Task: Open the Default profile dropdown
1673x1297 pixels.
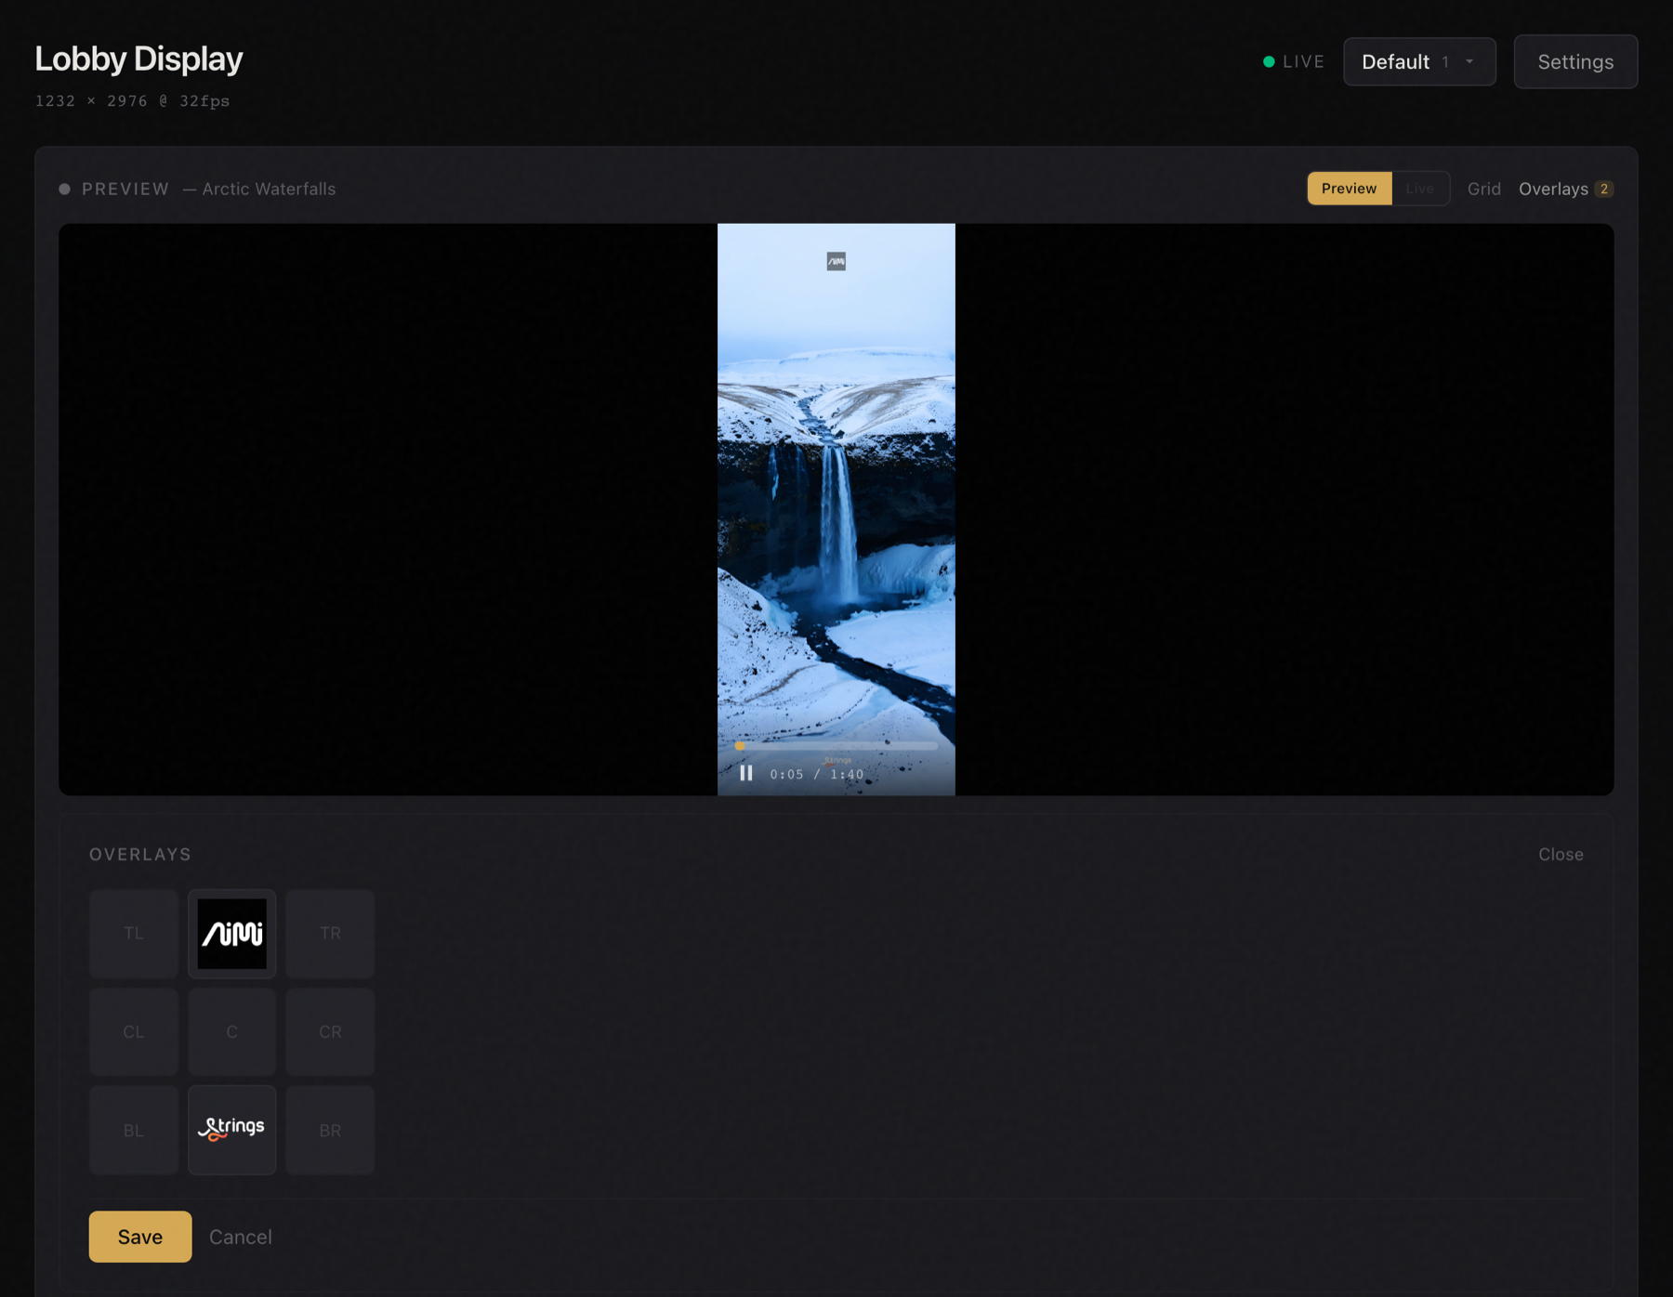Action: pos(1419,62)
